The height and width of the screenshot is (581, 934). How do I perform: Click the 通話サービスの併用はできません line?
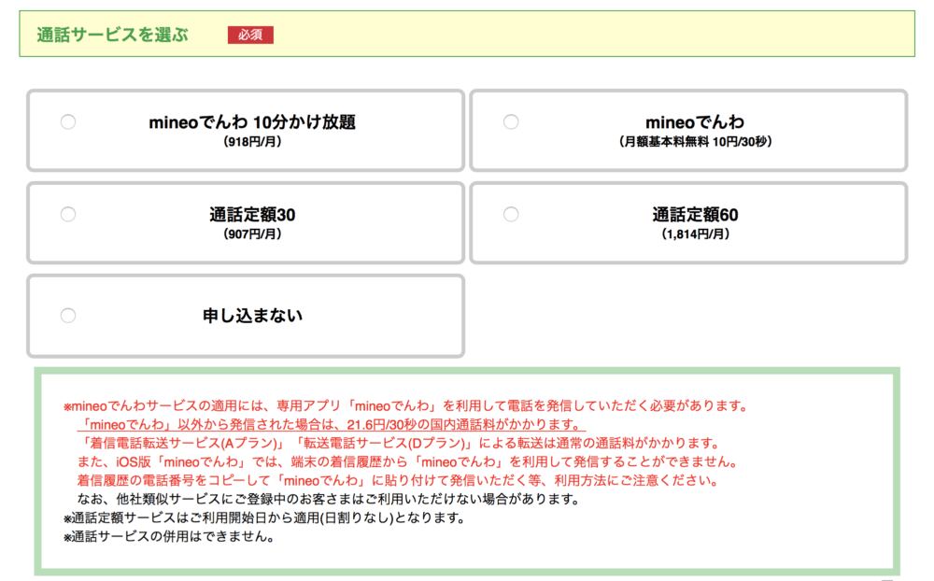click(x=170, y=536)
